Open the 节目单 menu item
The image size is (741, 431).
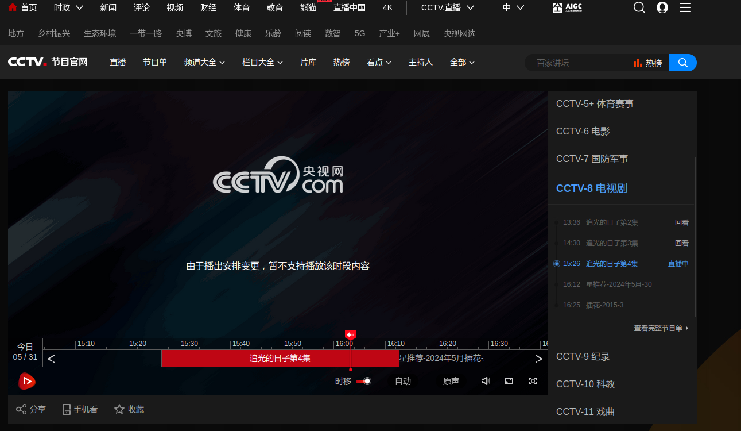click(x=155, y=62)
